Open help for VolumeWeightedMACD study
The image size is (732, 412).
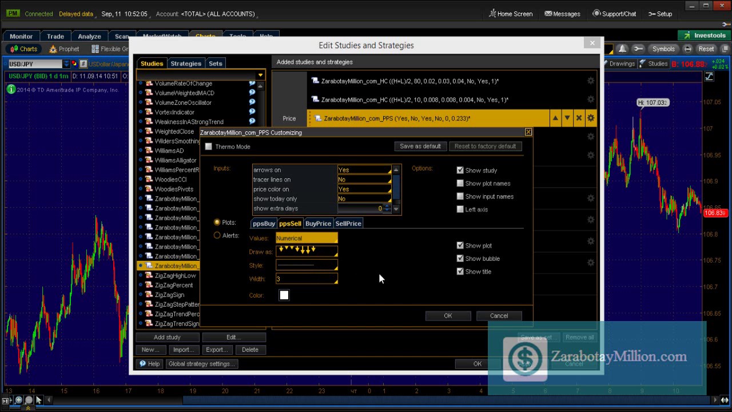click(252, 93)
